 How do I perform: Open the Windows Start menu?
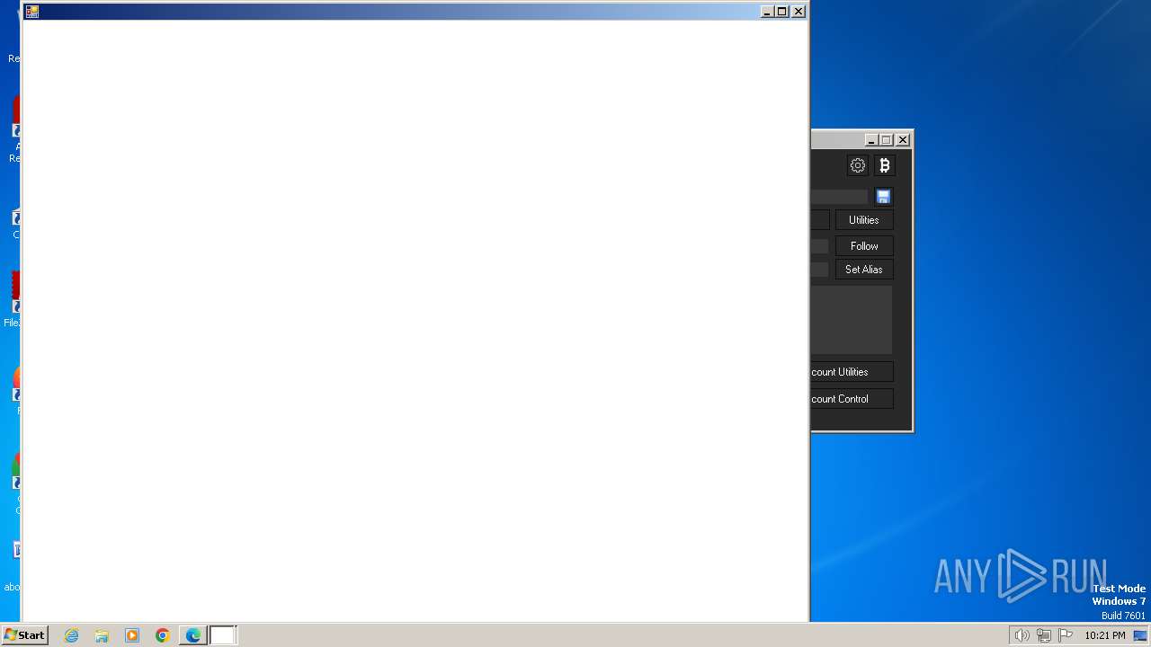24,635
